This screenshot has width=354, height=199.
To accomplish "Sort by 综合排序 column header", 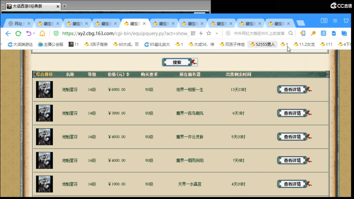I will (x=44, y=74).
